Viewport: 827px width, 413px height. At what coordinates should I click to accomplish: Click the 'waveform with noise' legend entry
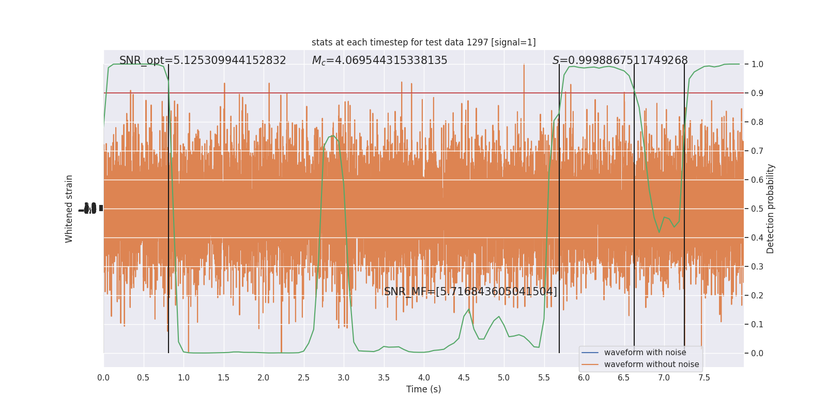(x=645, y=353)
